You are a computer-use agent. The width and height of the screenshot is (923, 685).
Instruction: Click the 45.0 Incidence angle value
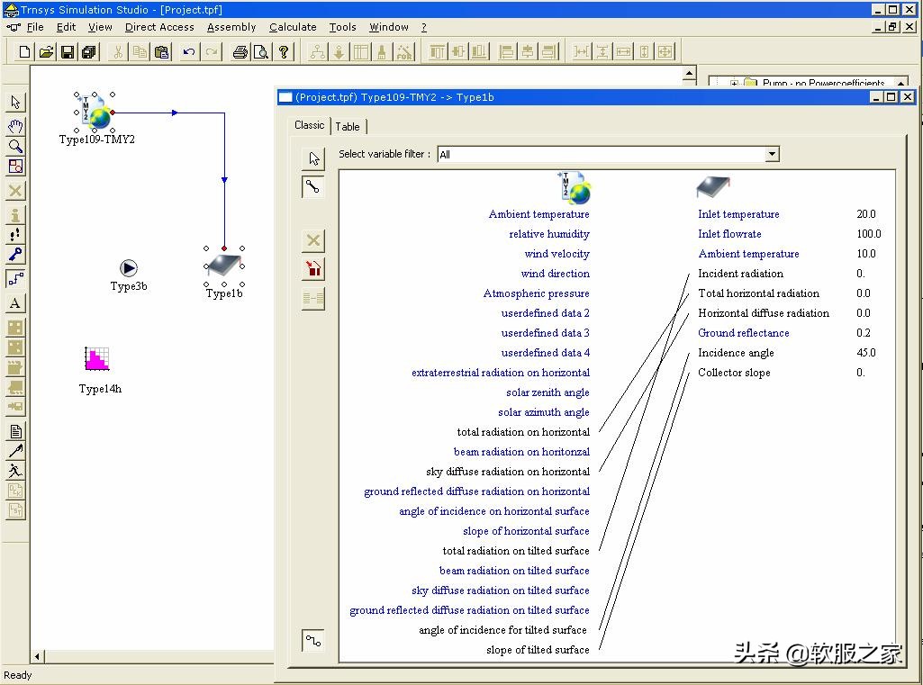(866, 353)
